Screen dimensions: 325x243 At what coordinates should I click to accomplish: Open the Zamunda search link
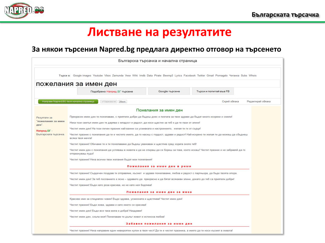click(118, 76)
